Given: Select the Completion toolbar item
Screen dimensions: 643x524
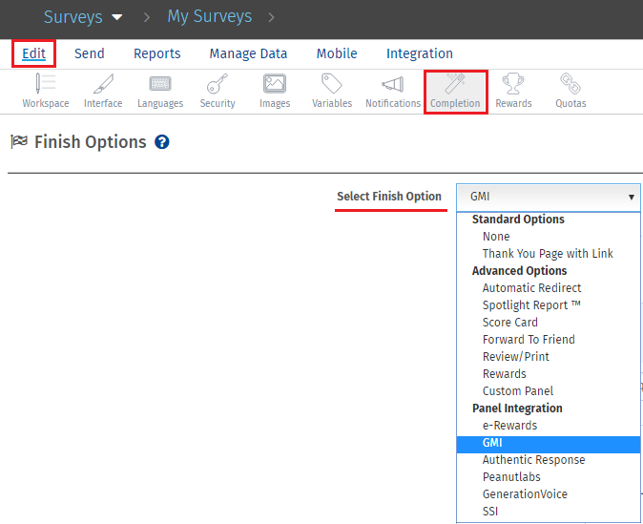Looking at the screenshot, I should pos(455,91).
